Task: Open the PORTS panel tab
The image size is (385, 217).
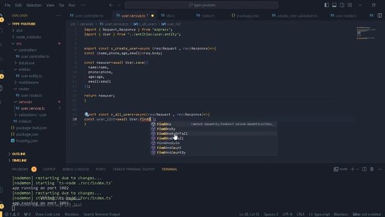Action: click(x=100, y=169)
